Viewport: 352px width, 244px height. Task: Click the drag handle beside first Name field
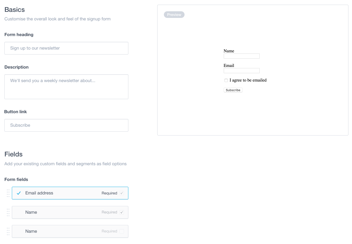[x=8, y=212]
